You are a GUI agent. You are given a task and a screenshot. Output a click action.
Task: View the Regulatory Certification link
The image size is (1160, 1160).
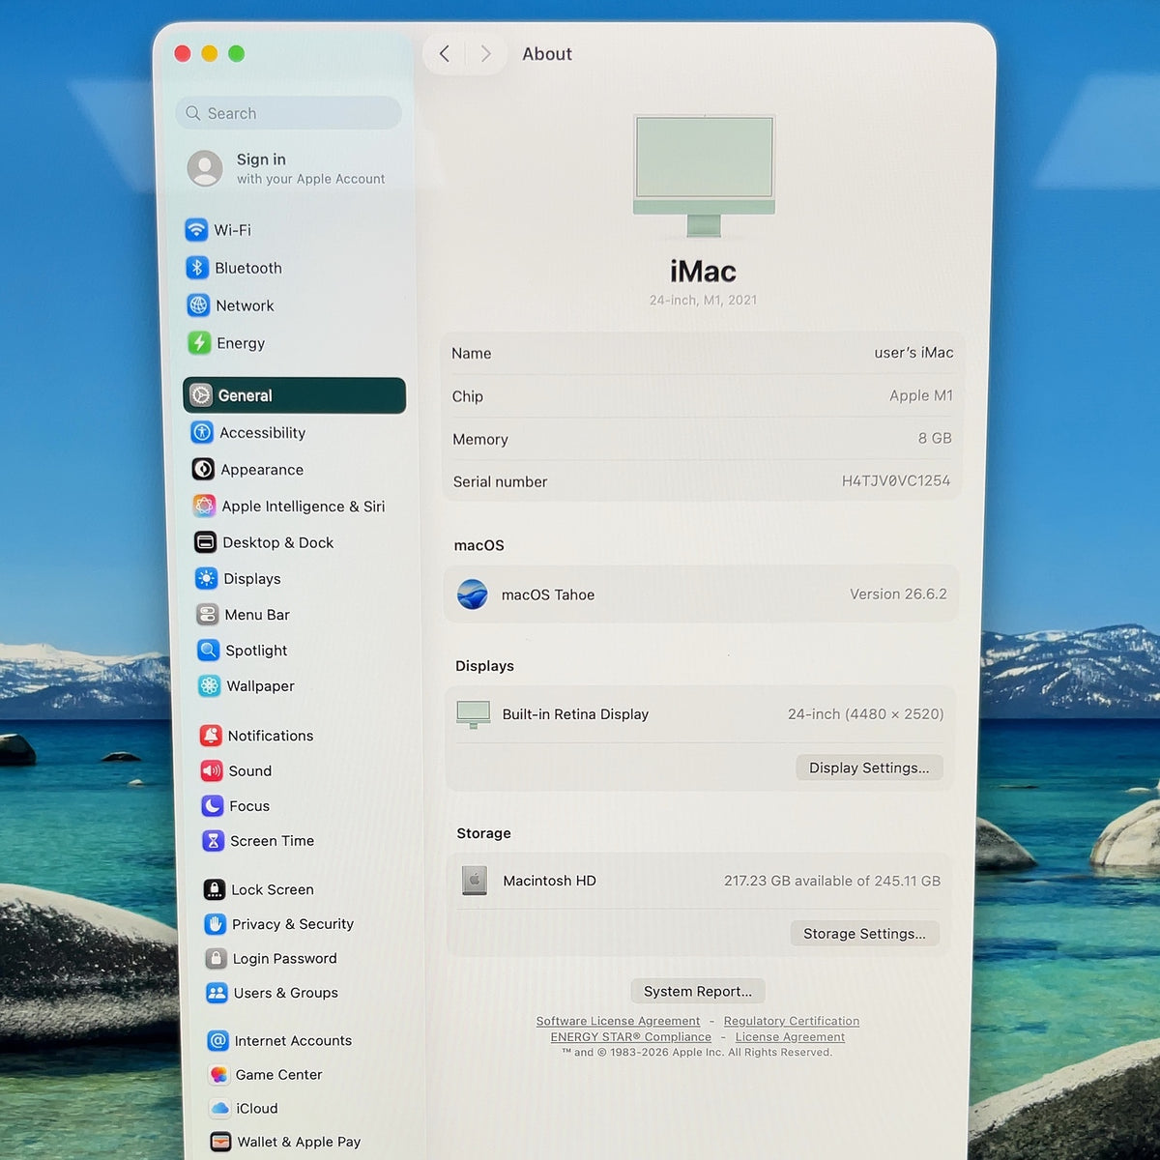point(792,1021)
